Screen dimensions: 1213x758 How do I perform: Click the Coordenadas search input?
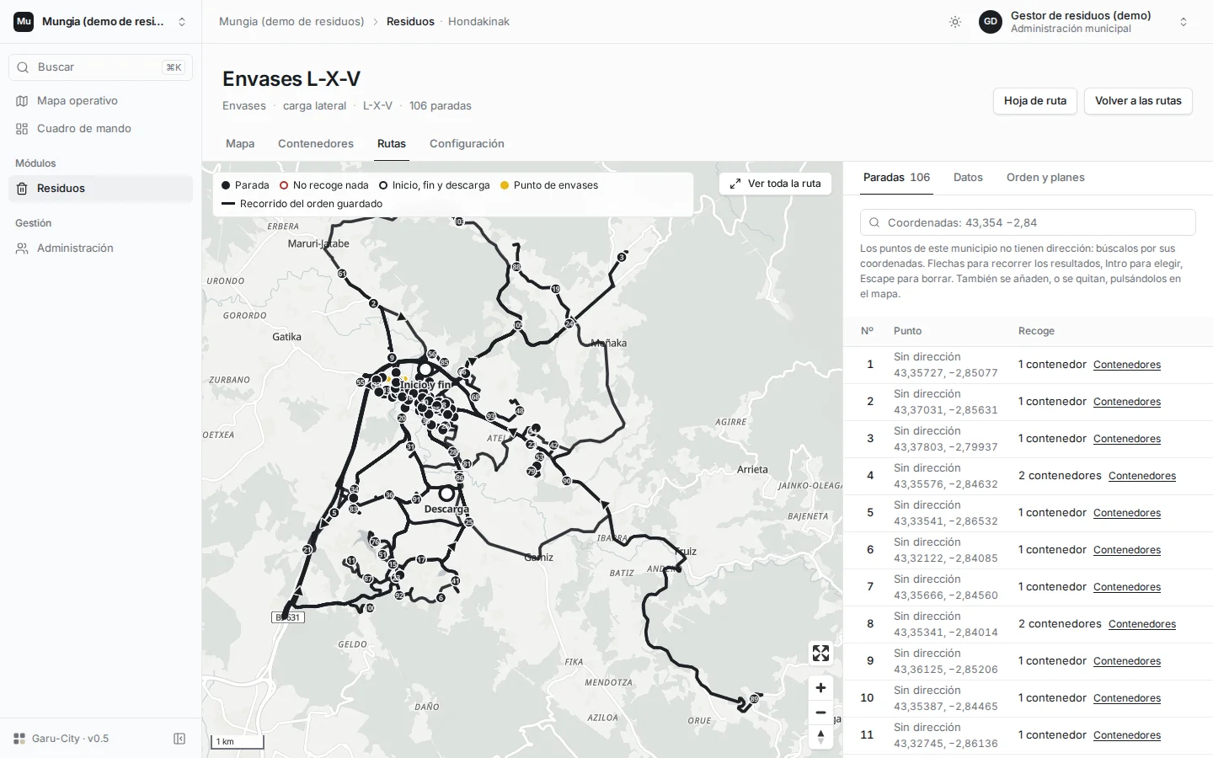coord(1028,222)
